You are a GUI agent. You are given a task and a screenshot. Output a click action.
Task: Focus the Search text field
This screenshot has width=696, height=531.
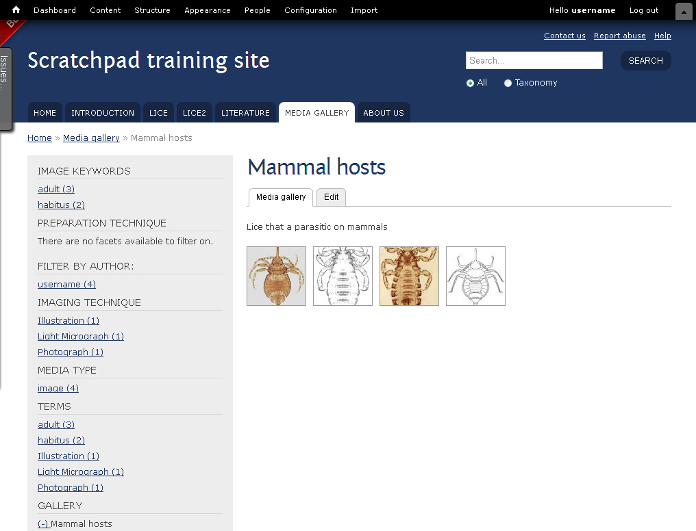pos(534,60)
